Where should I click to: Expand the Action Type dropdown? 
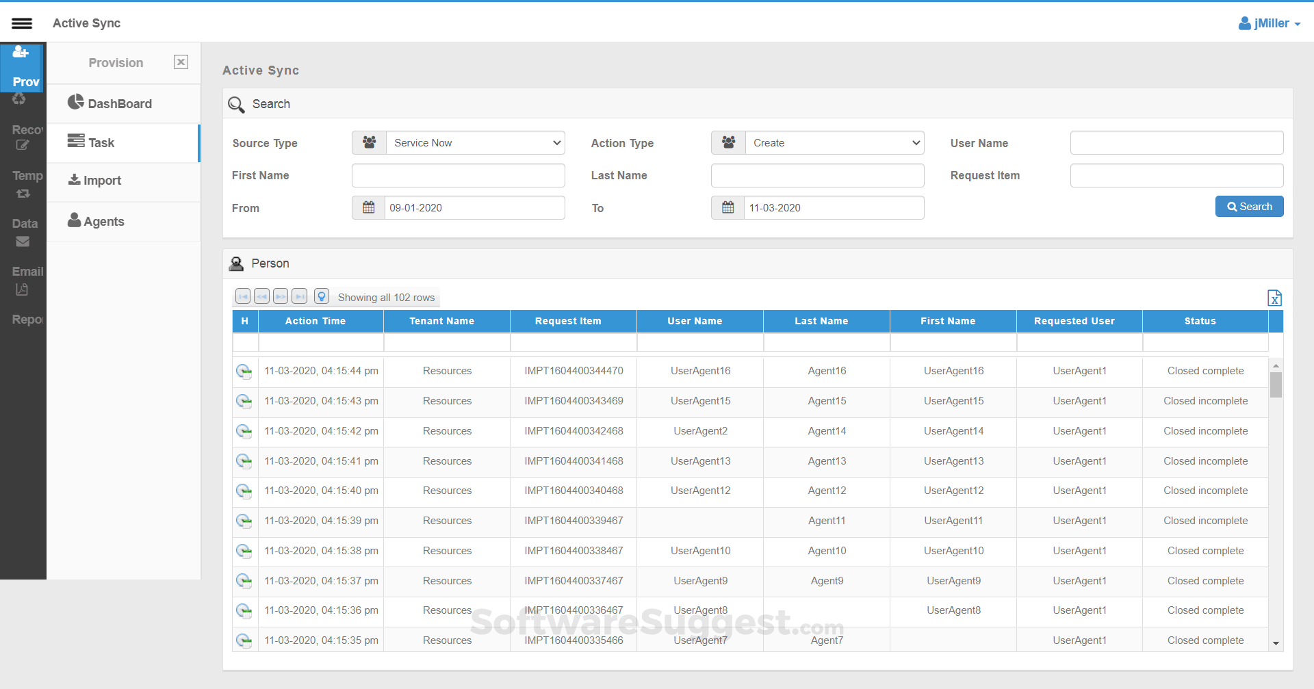[x=834, y=143]
